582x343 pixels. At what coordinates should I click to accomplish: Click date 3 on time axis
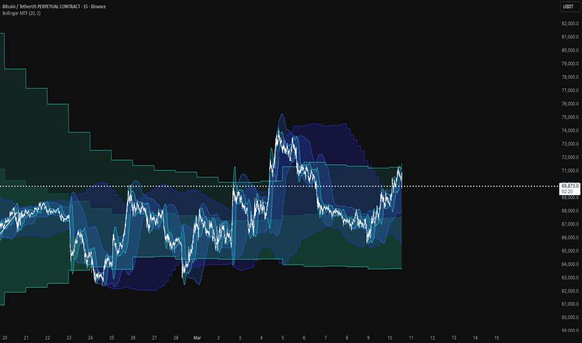coord(240,338)
